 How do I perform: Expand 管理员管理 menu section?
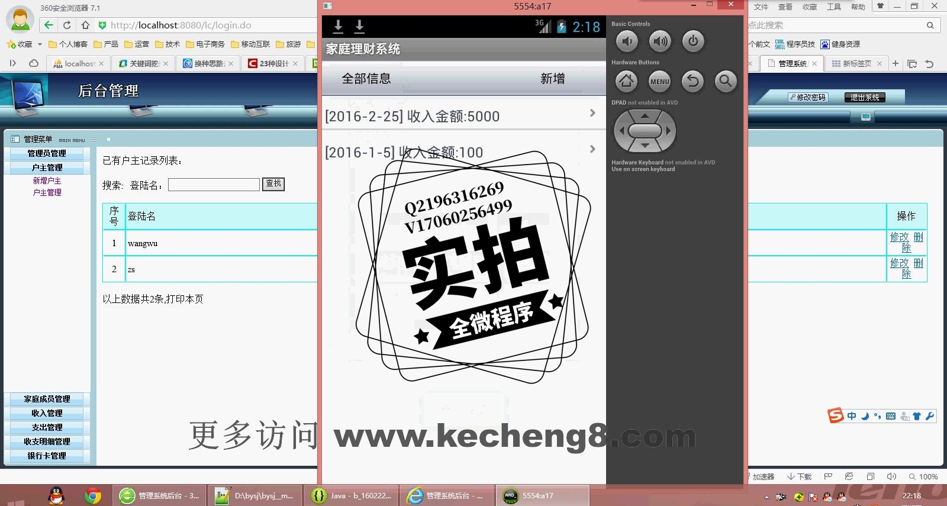[x=47, y=153]
